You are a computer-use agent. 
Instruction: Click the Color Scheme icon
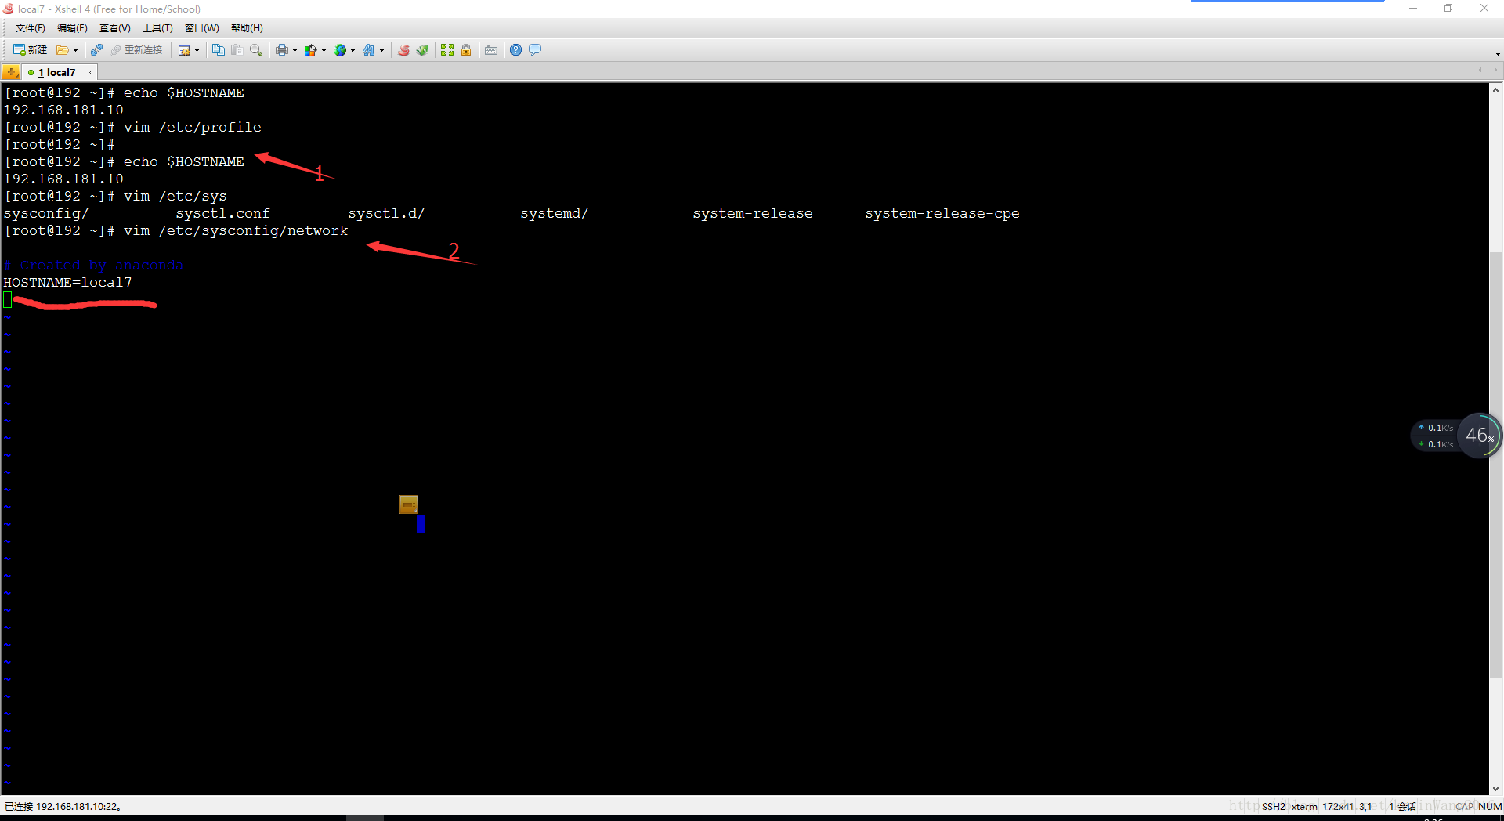click(x=311, y=50)
